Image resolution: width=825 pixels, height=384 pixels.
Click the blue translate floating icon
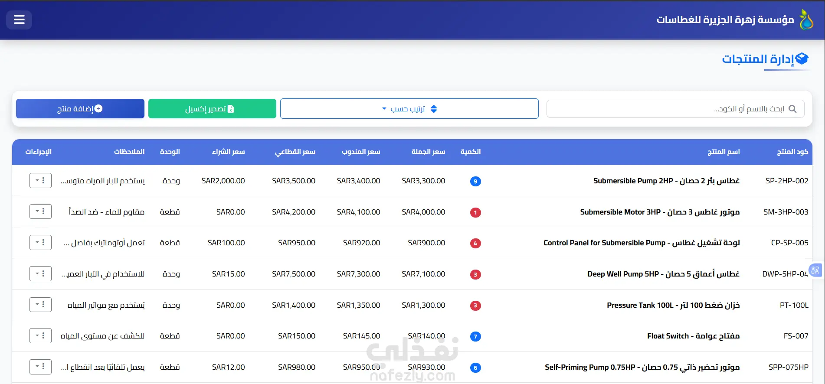click(x=815, y=270)
